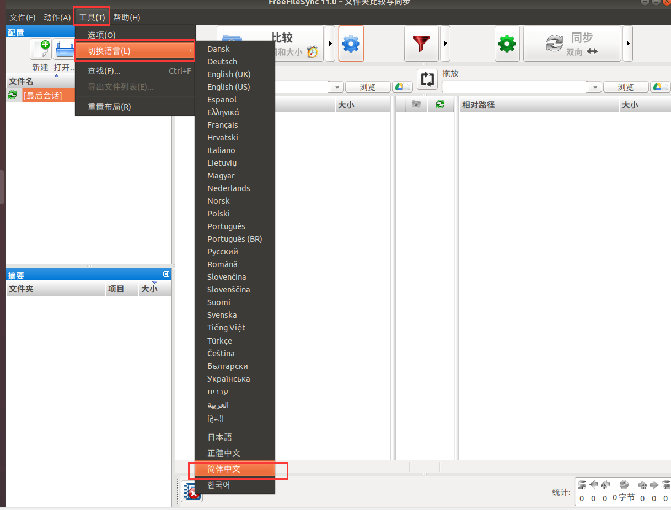Click the green refresh icon beside [最后会话]

coord(12,95)
